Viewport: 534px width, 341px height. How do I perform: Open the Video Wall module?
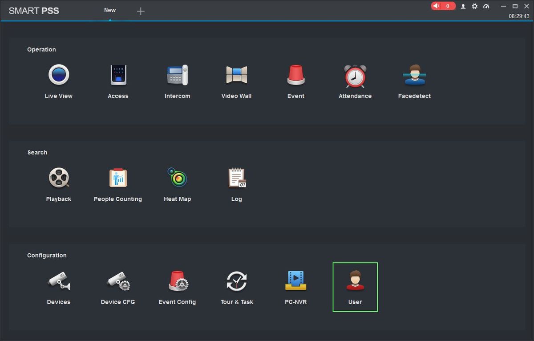(236, 75)
